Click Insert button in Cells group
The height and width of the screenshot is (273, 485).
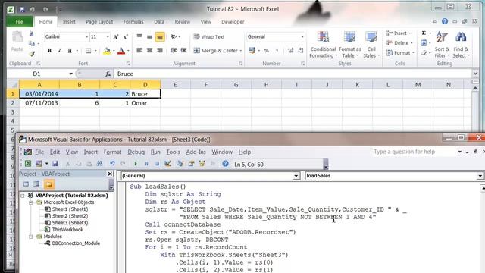tap(399, 33)
